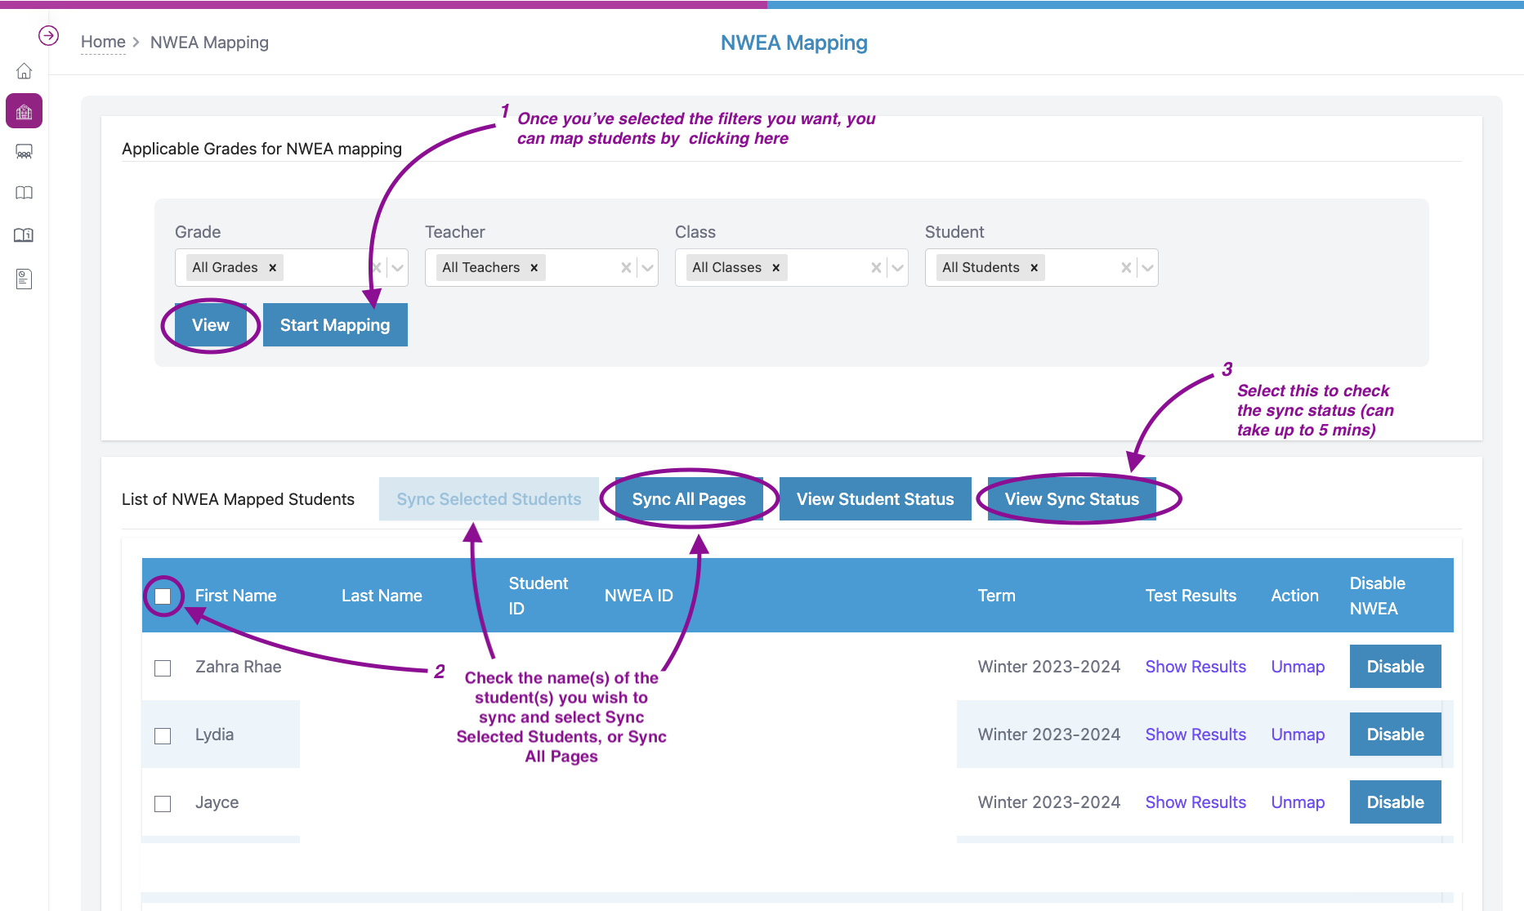1524x911 pixels.
Task: Remove the All Classes tag
Action: point(776,268)
